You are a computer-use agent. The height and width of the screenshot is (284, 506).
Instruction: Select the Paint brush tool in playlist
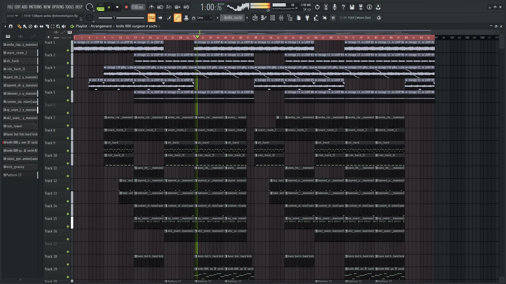[x=25, y=26]
